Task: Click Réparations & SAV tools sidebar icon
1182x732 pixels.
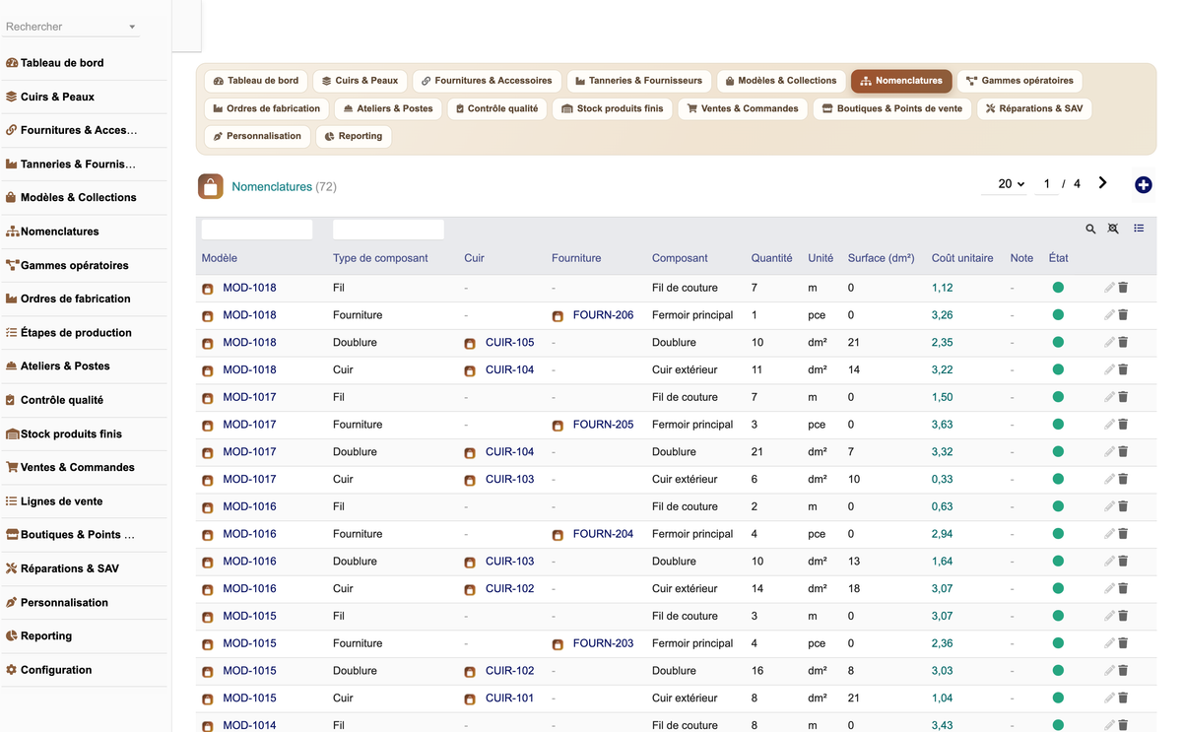Action: point(12,568)
